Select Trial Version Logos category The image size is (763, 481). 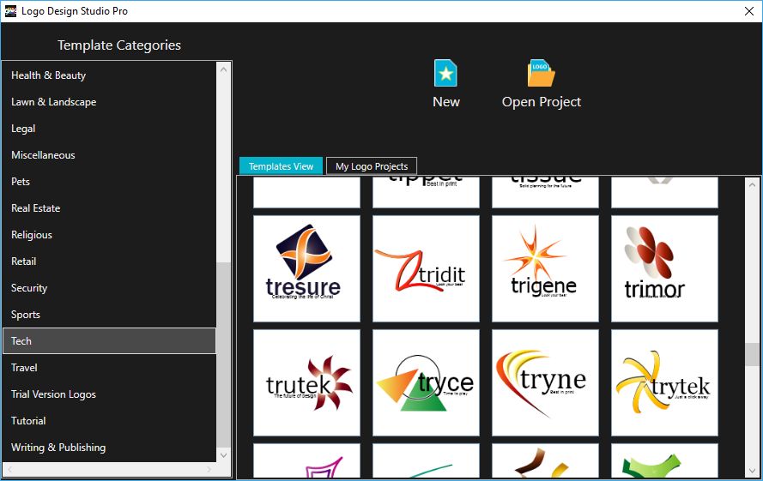[53, 394]
